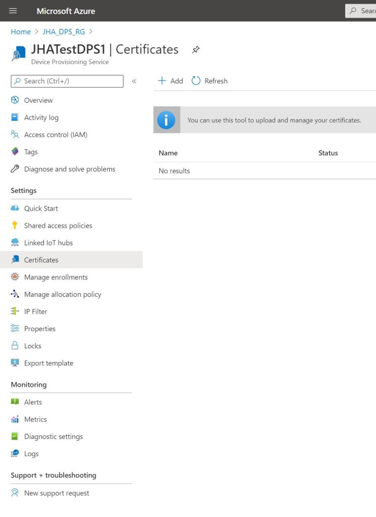Pin the Certificates page

click(196, 49)
